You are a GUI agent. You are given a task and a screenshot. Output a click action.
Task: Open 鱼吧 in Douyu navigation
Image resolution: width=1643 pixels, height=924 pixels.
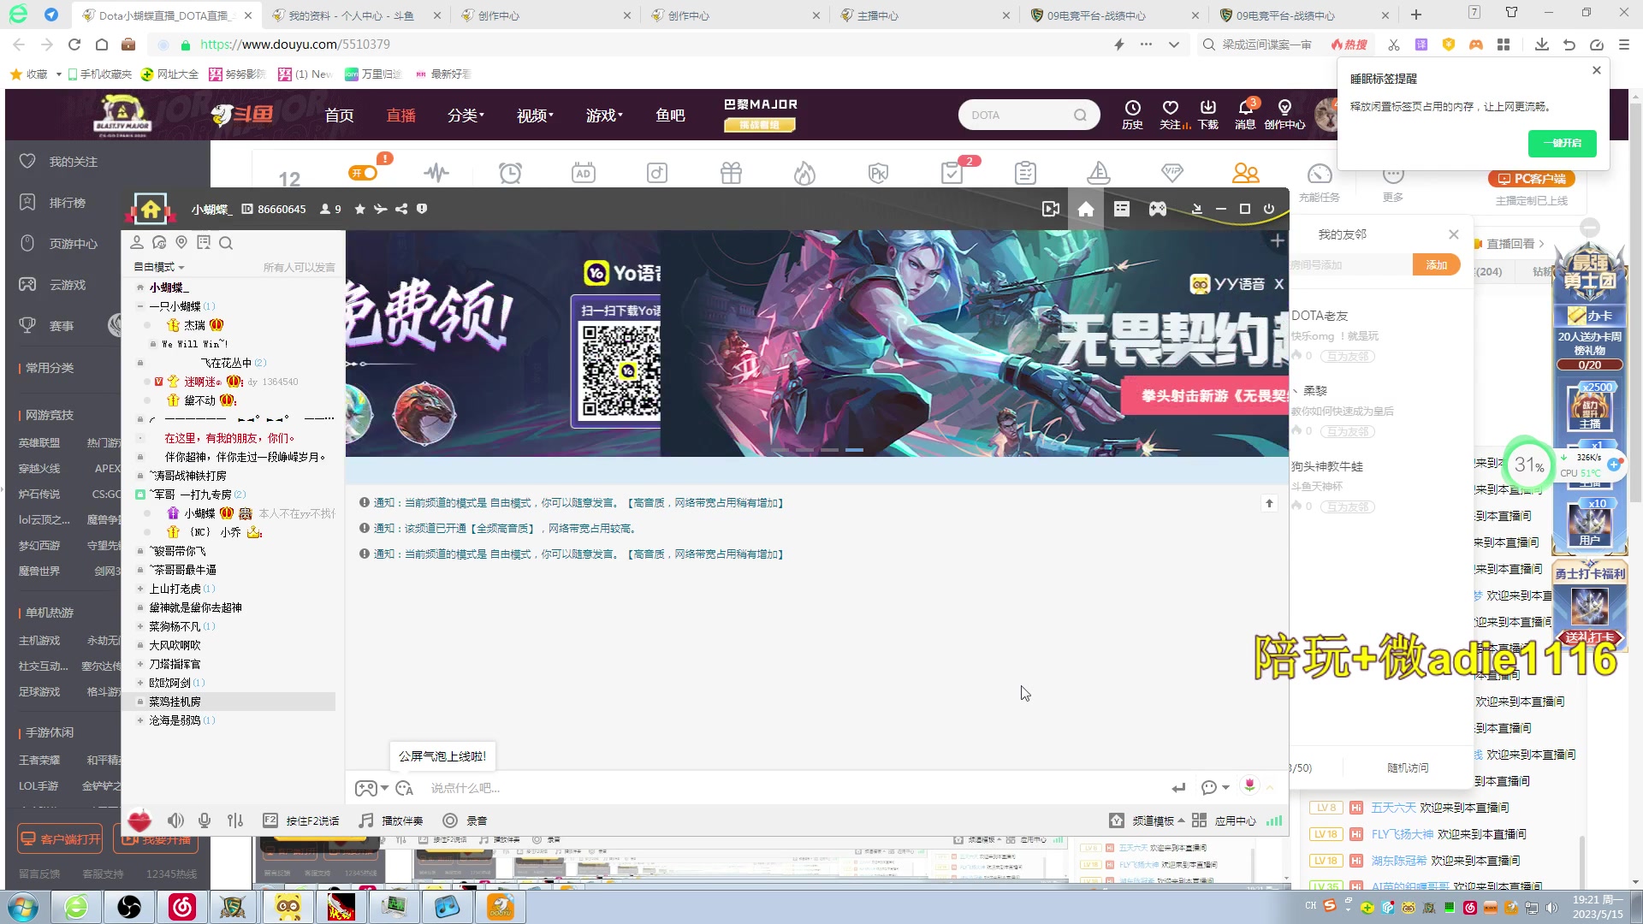pos(670,115)
